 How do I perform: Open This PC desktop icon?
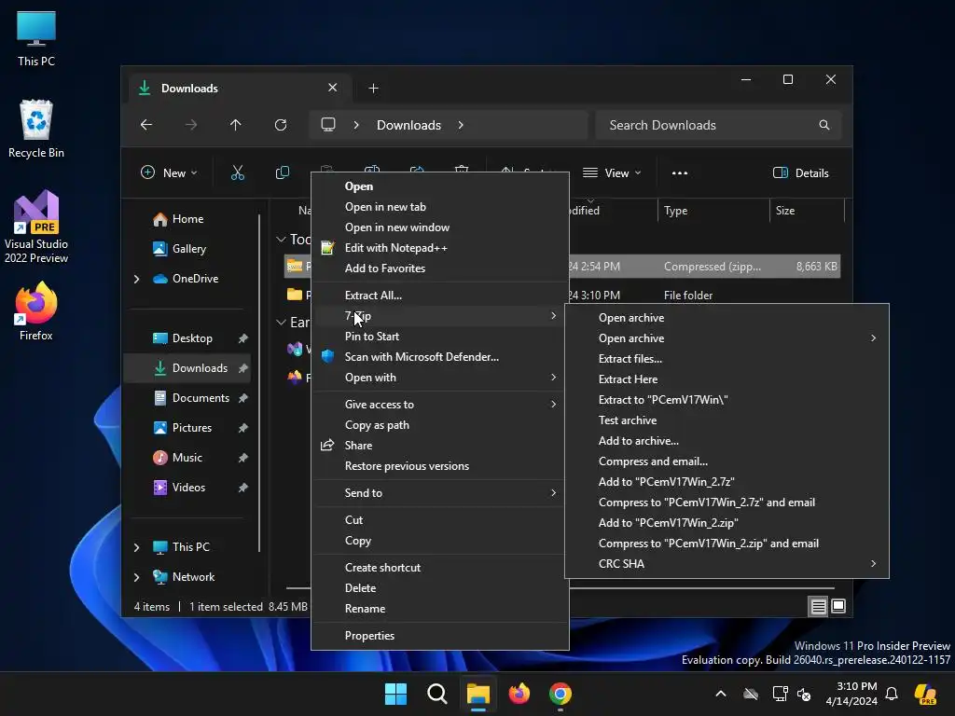(36, 39)
